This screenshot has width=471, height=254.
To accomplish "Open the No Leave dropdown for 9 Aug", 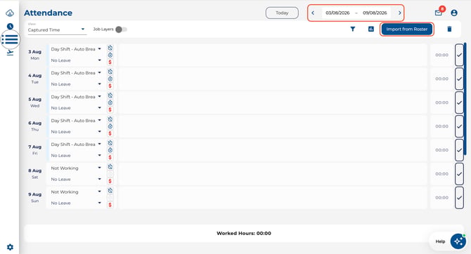I will point(76,203).
